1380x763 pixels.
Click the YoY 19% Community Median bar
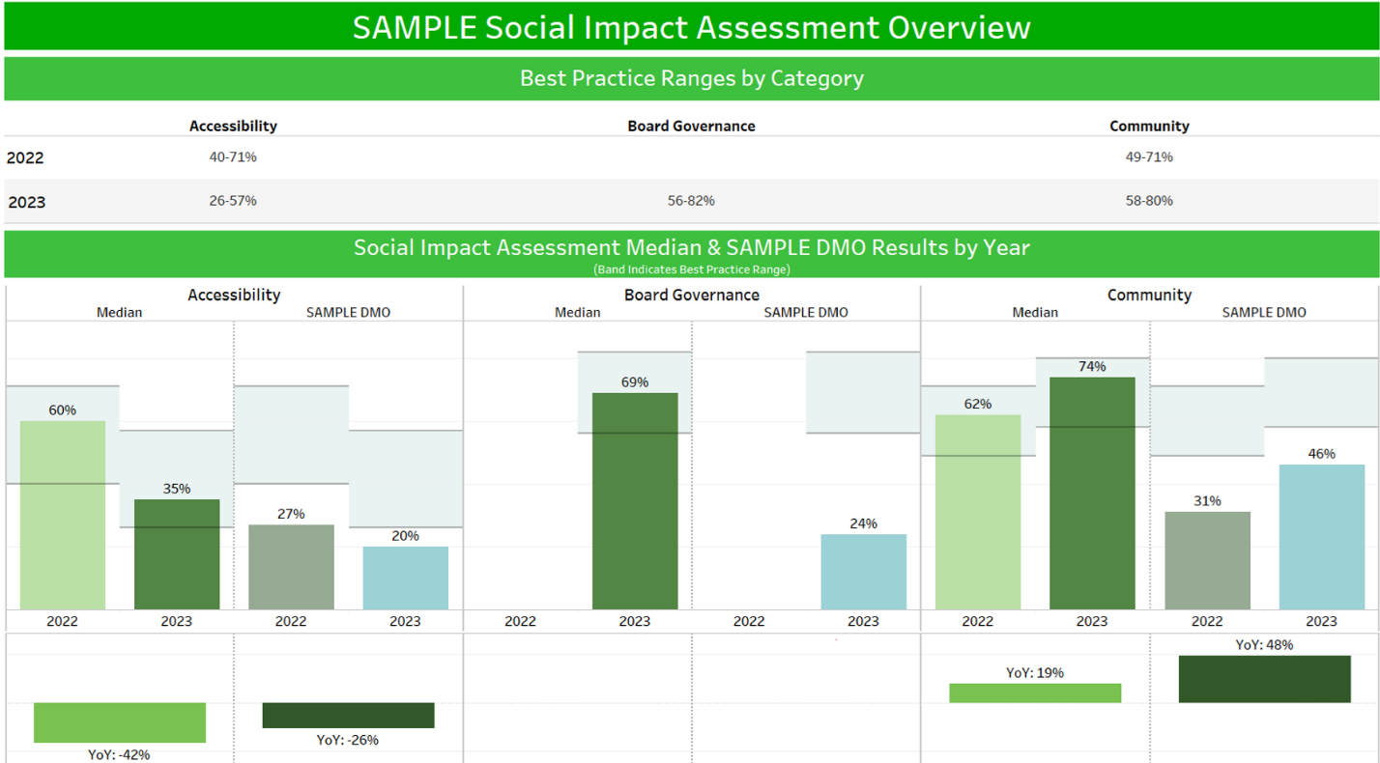click(1035, 692)
